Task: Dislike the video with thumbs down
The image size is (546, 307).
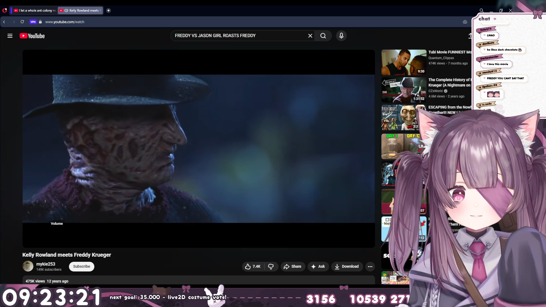Action: (x=271, y=266)
